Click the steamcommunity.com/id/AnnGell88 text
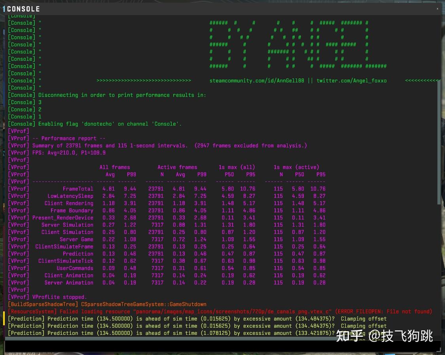 (257, 81)
